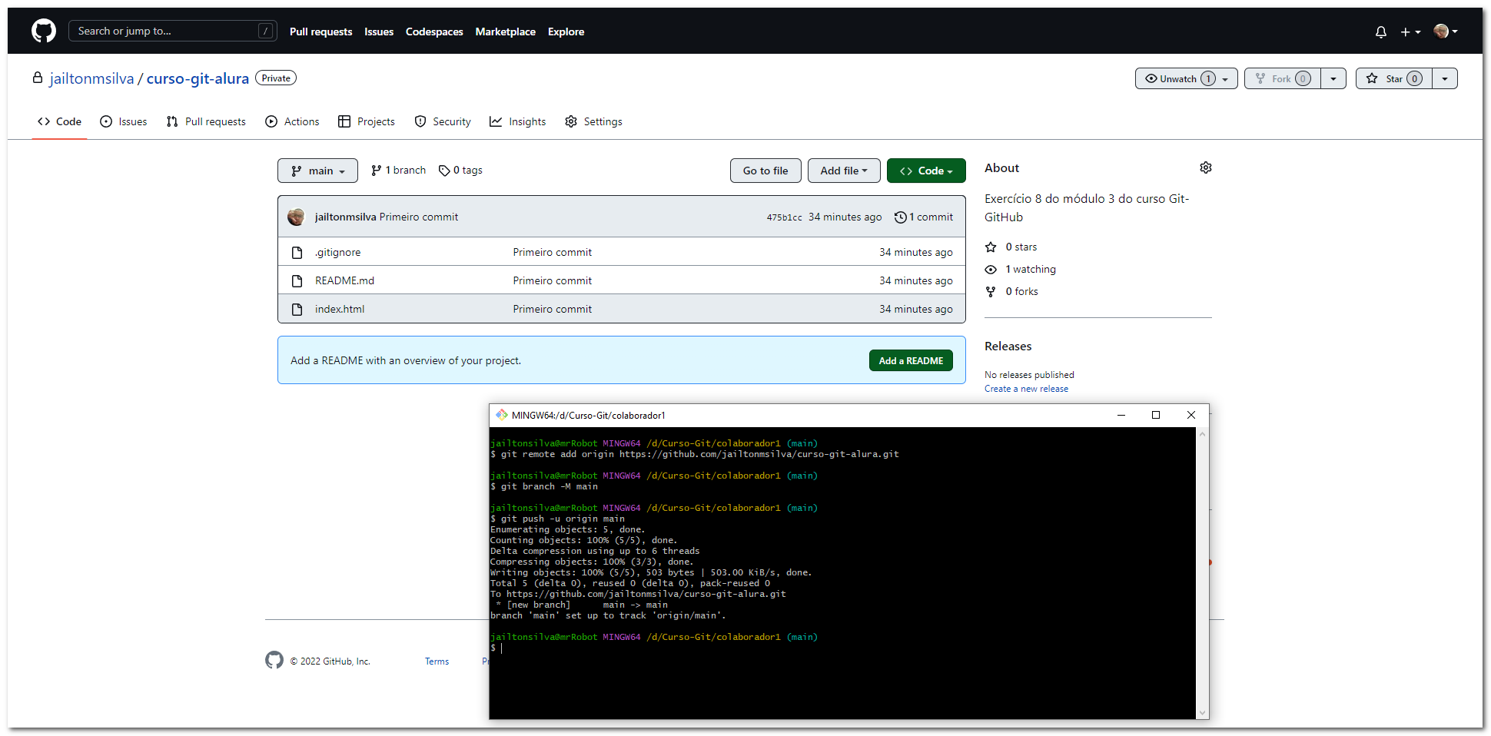Open commit author avatar in commit bar
This screenshot has width=1491, height=736.
(296, 217)
